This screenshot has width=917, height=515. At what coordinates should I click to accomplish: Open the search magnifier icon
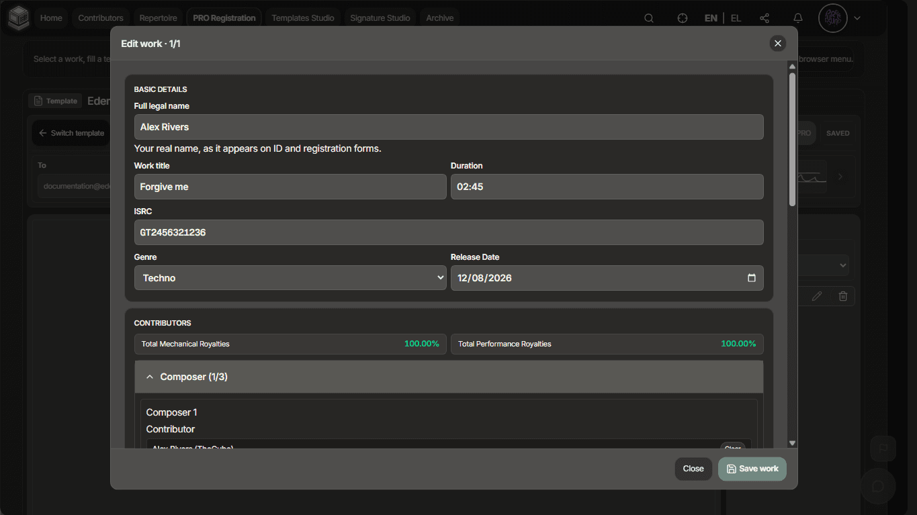(649, 18)
